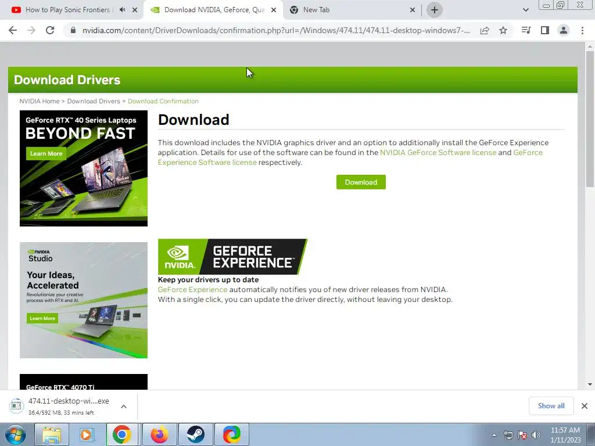
Task: Click 'Keep your drivers up to date' text
Action: pyautogui.click(x=209, y=280)
